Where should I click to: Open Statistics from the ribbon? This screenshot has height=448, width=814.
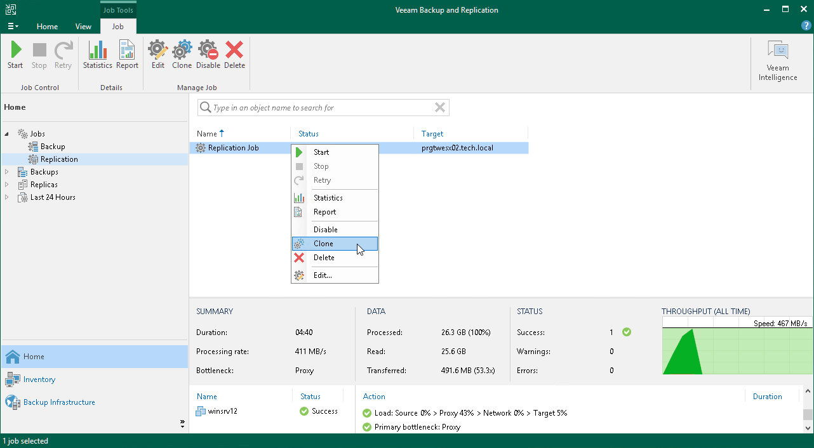(x=97, y=55)
